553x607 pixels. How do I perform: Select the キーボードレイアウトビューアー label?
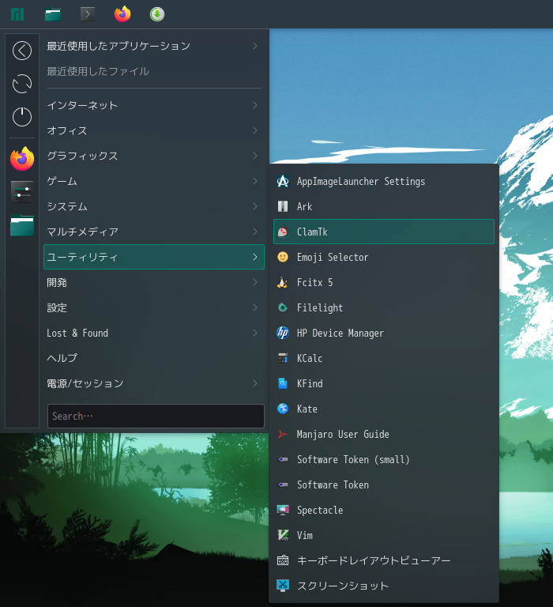click(374, 560)
